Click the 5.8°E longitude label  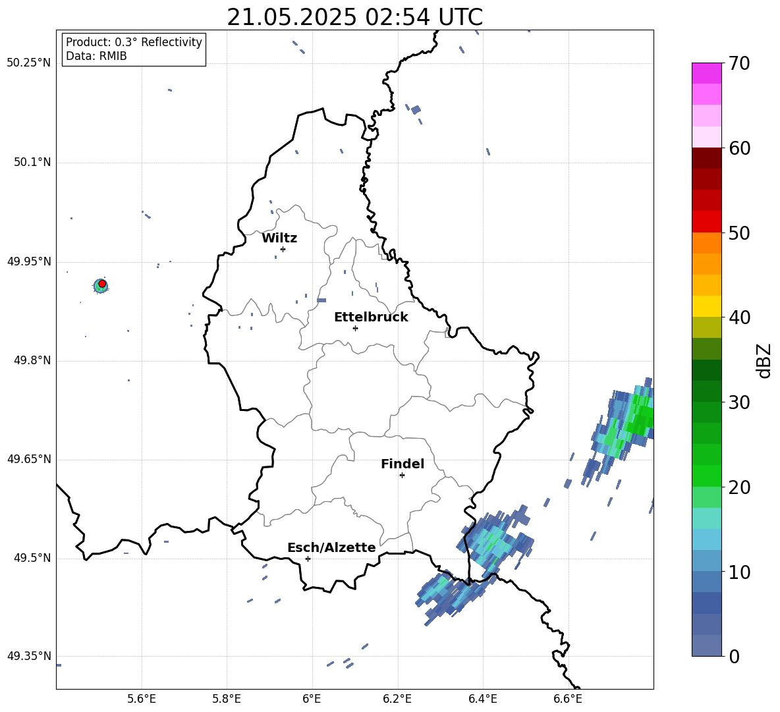227,699
